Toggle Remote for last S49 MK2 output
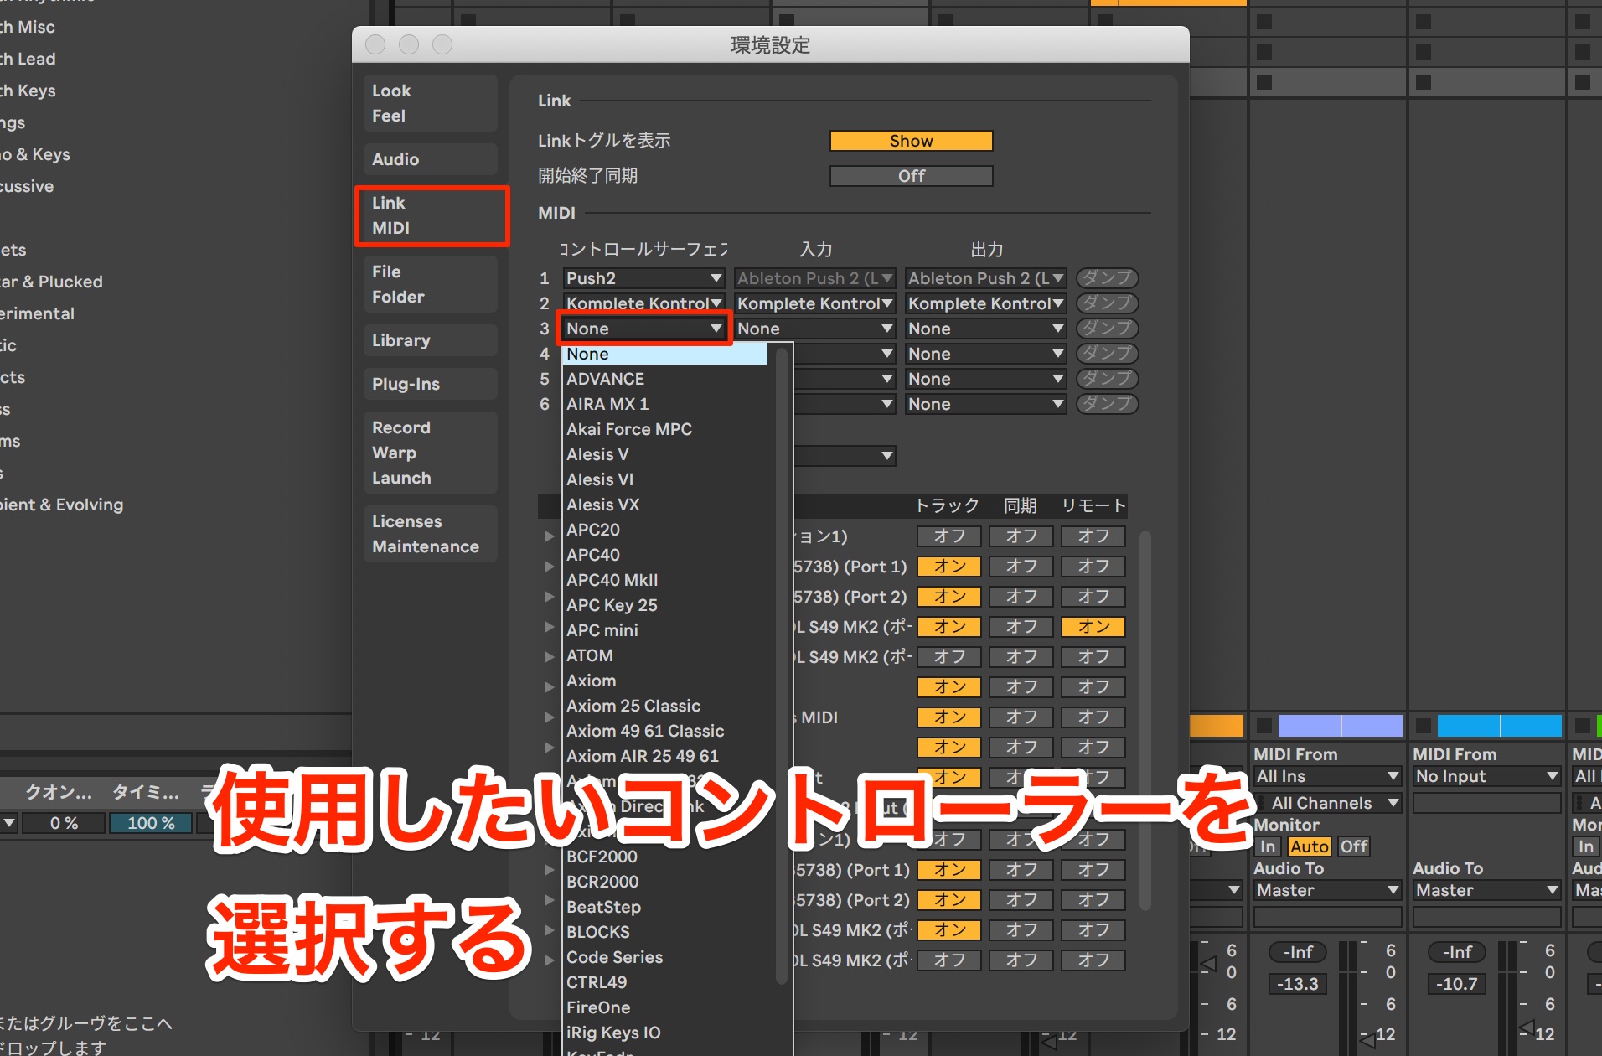 tap(1093, 960)
